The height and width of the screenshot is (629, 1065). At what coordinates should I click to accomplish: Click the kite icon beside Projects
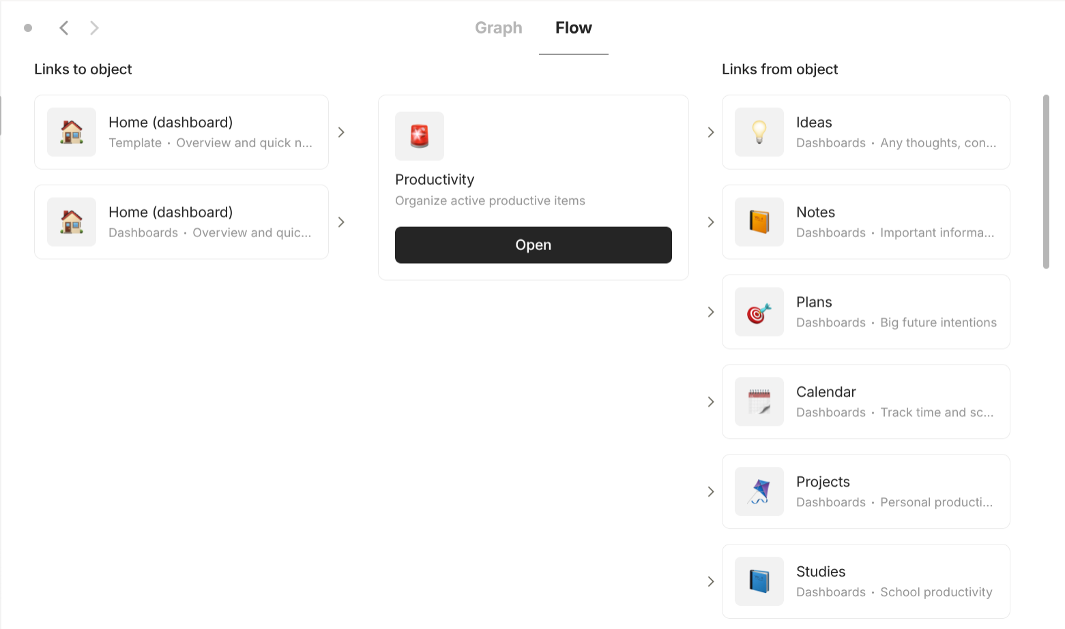coord(759,491)
